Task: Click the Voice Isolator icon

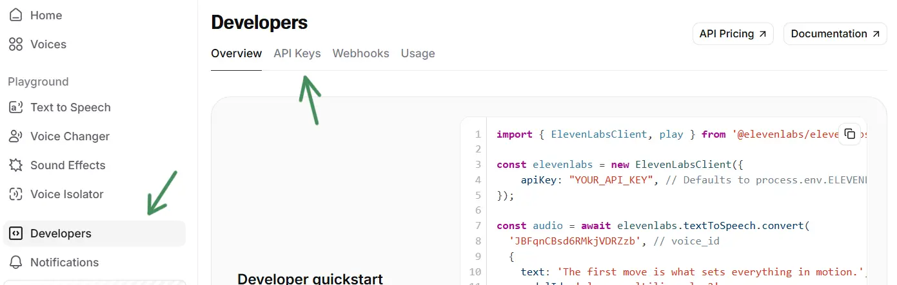Action: [16, 194]
